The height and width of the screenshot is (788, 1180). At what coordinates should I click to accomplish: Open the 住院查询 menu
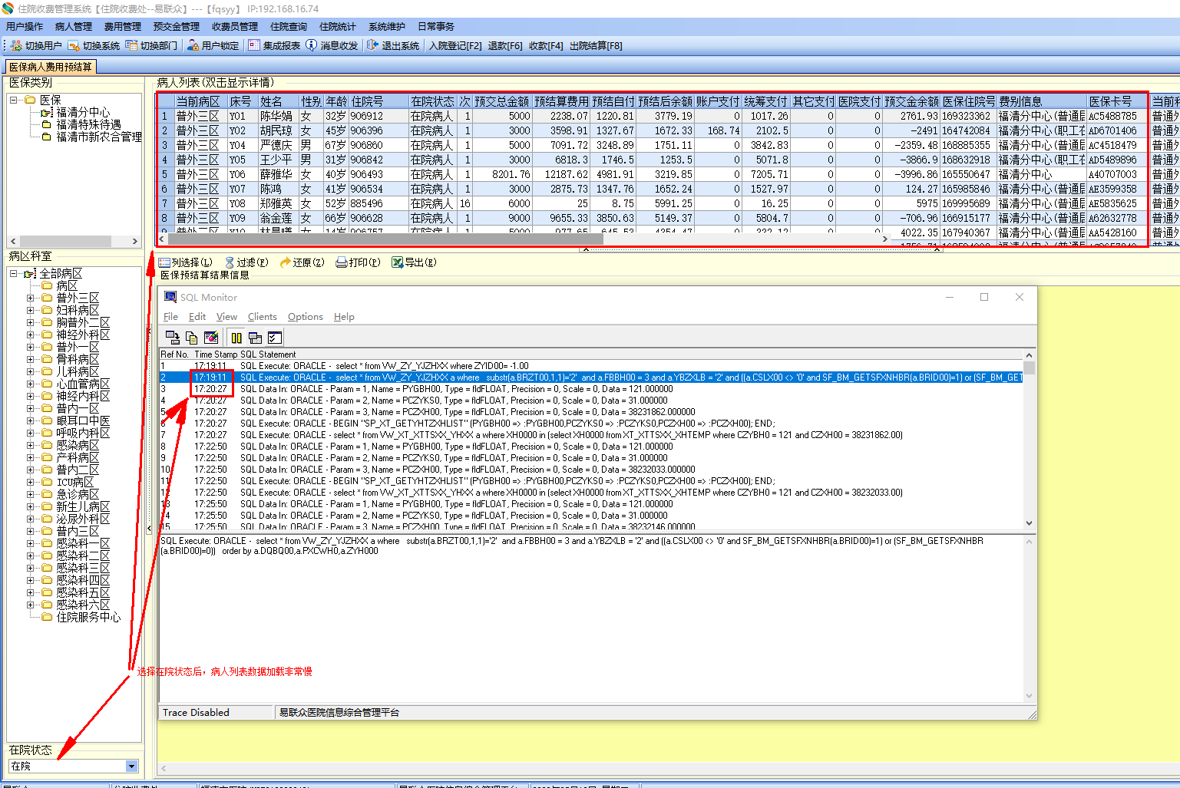[x=289, y=27]
